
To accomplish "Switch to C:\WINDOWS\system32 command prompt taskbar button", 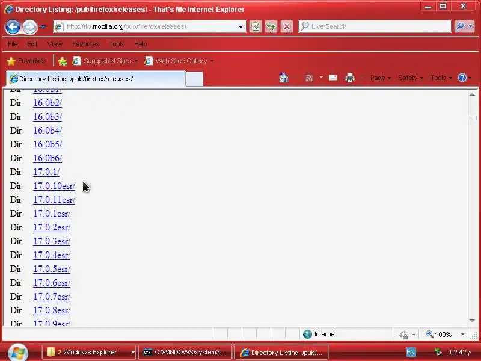I will point(185,352).
